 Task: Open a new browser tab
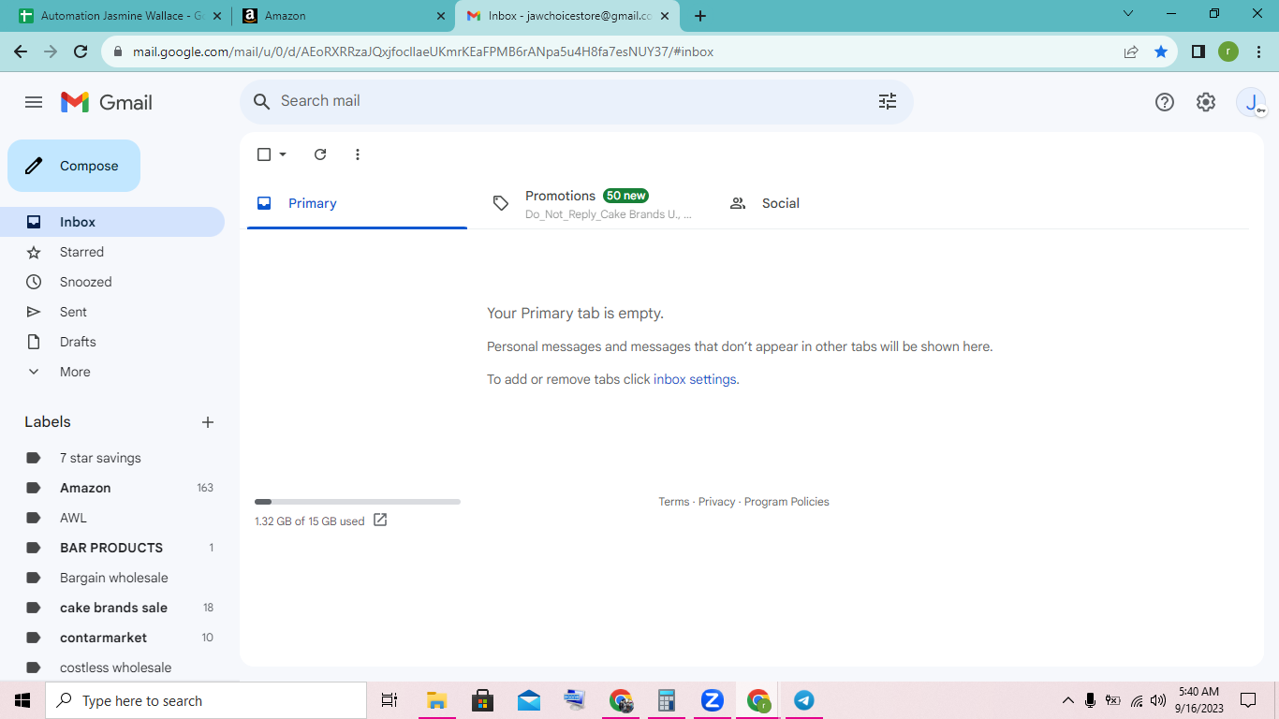tap(700, 16)
